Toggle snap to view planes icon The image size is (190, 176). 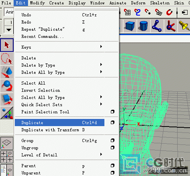tap(158, 12)
